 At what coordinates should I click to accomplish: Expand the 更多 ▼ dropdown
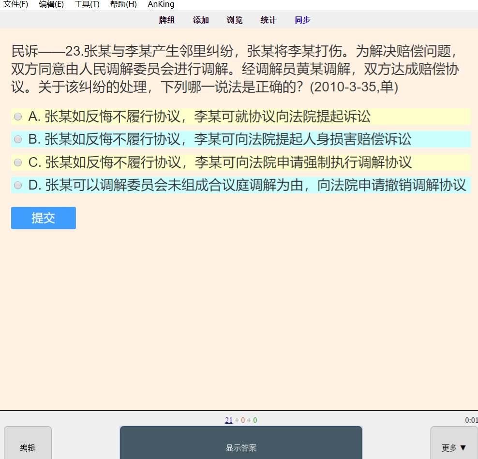[x=454, y=444]
